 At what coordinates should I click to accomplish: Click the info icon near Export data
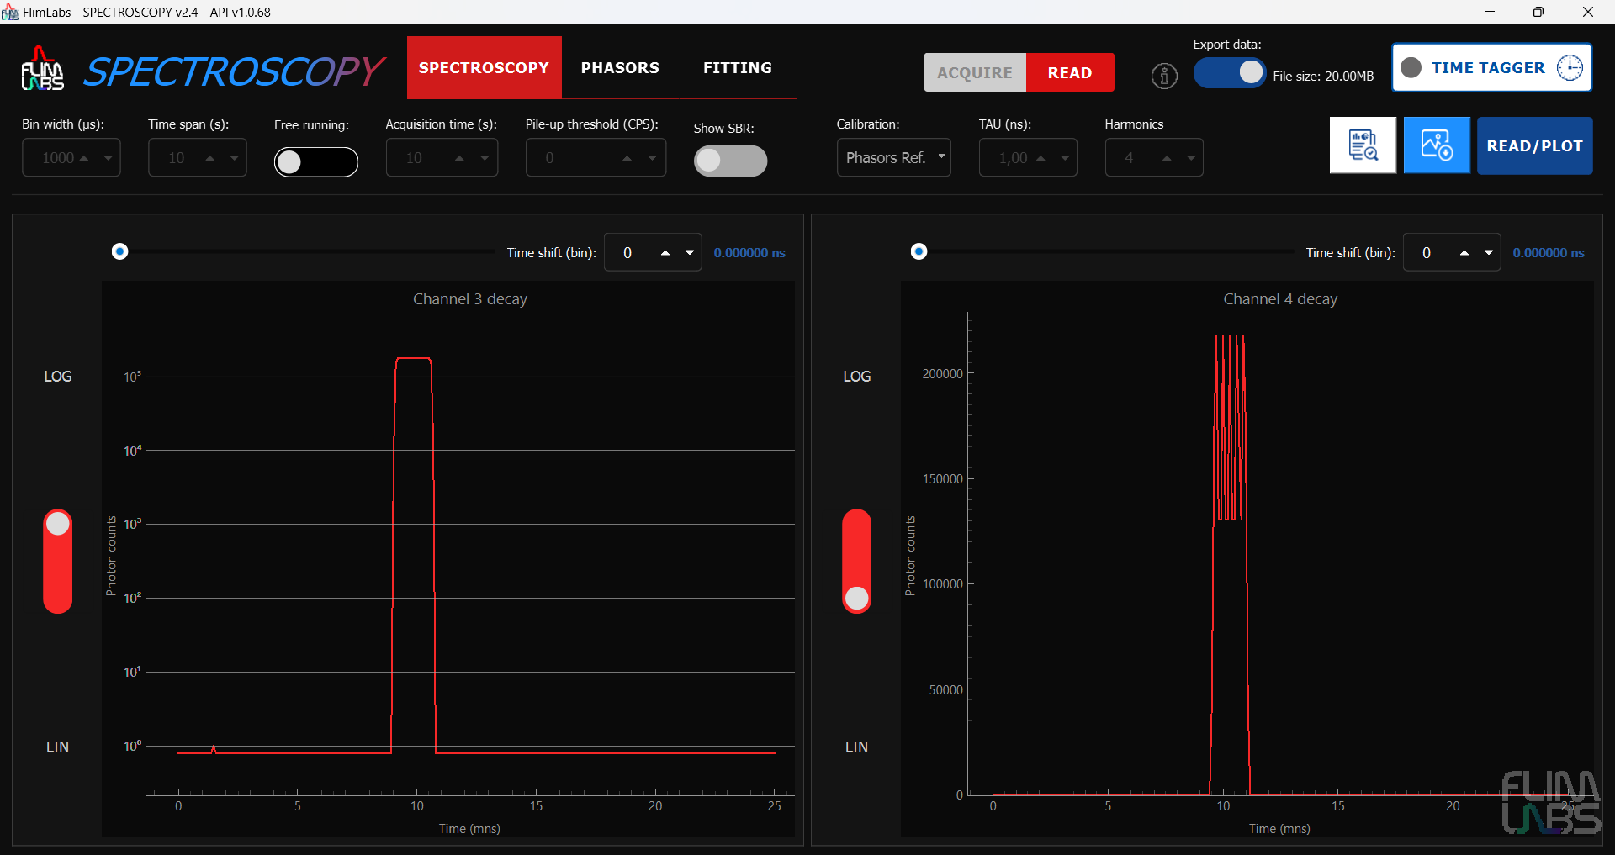click(x=1164, y=76)
